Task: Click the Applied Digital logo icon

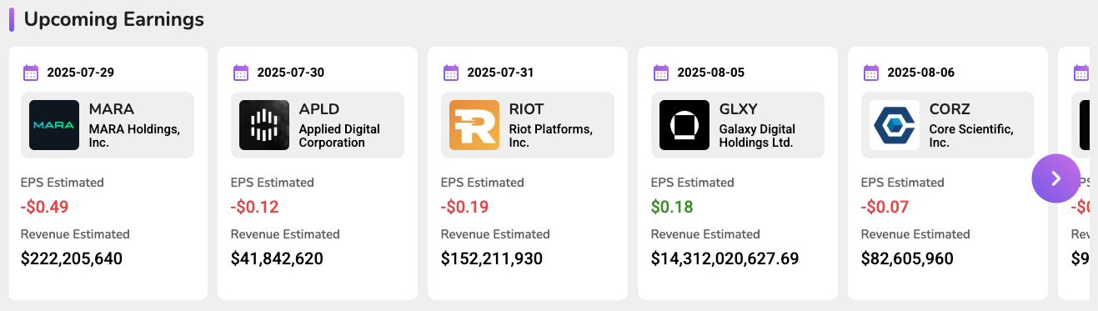Action: 264,125
